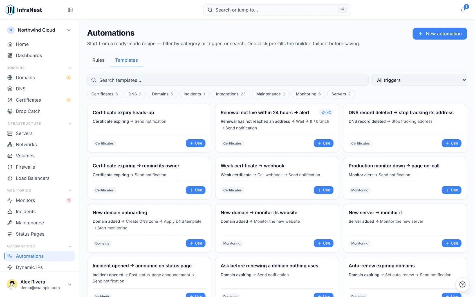Screen dimensions: 475x297
Task: Open the notifications bell
Action: click(x=463, y=10)
